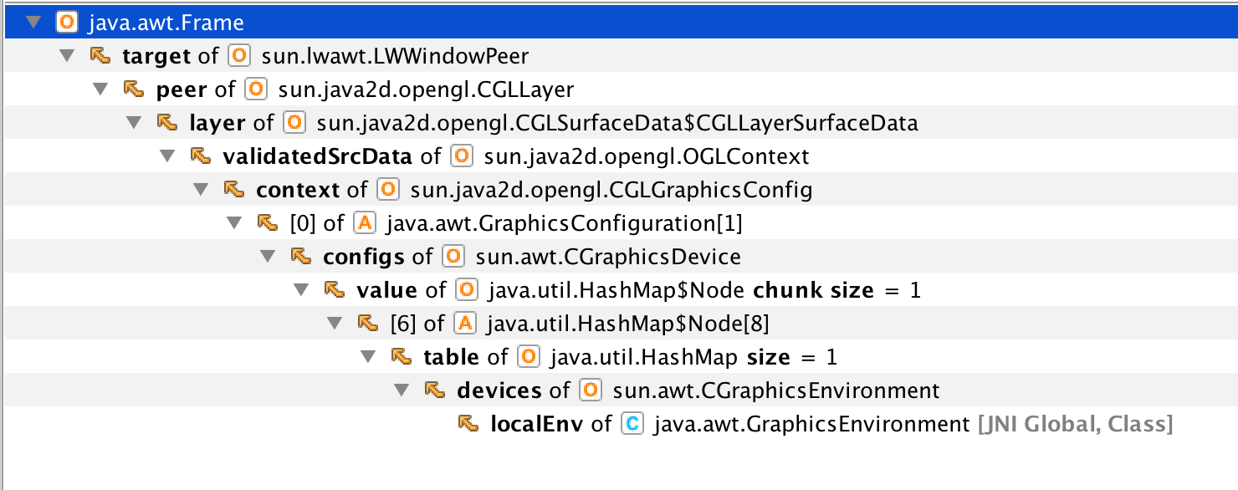This screenshot has height=490, width=1238.
Task: Collapse the [0] of GraphicsConfiguration[1] node
Action: pyautogui.click(x=234, y=223)
